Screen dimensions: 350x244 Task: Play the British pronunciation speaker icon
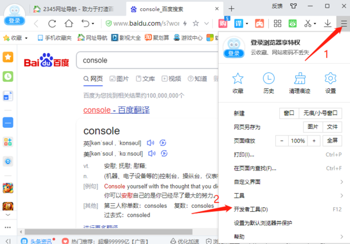point(150,143)
